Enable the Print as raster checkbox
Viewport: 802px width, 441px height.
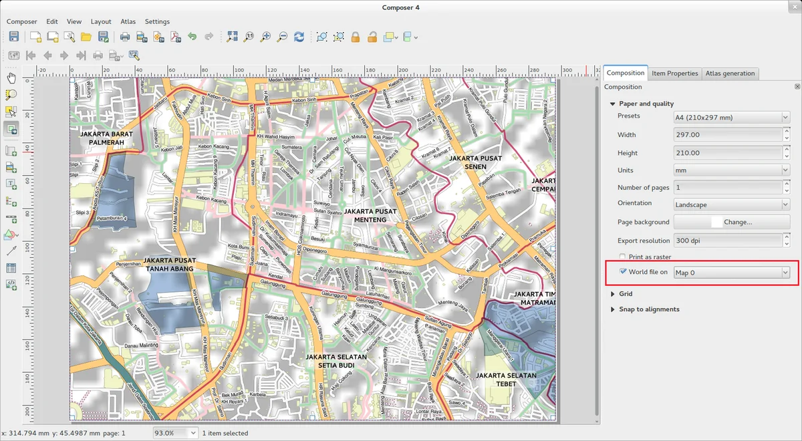coord(623,257)
